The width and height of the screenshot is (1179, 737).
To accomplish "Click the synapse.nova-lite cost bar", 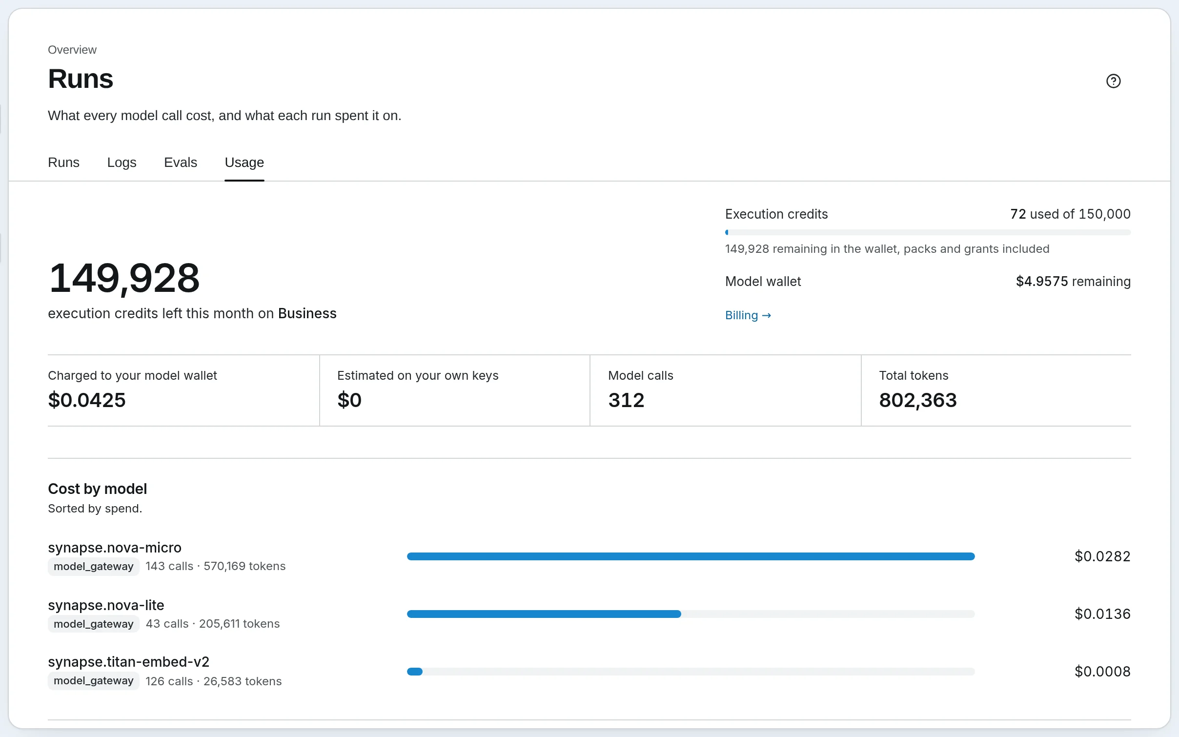I will coord(691,614).
